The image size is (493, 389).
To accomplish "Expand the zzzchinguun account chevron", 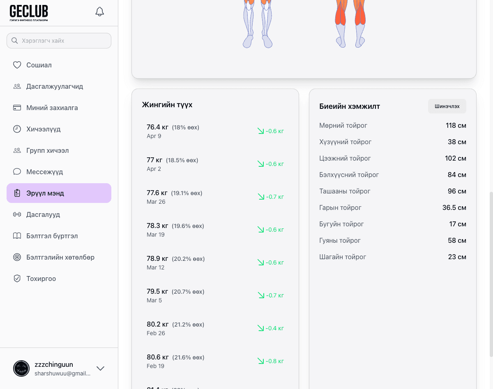I will click(x=100, y=368).
